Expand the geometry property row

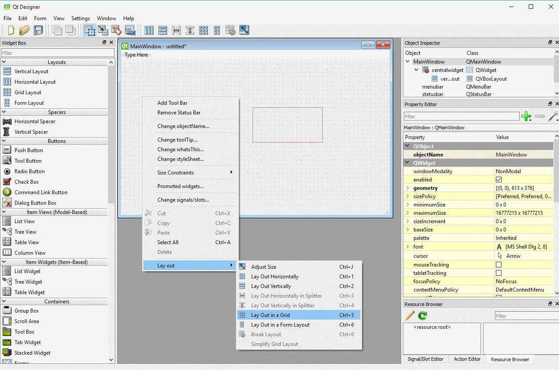tap(408, 188)
